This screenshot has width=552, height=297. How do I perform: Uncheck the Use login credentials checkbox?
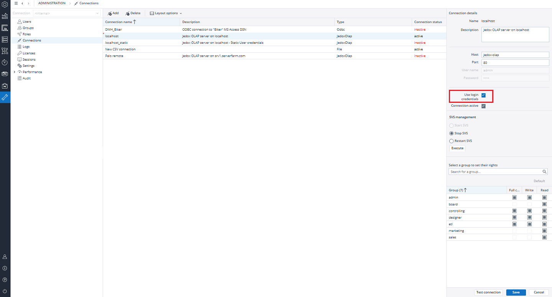pos(483,95)
